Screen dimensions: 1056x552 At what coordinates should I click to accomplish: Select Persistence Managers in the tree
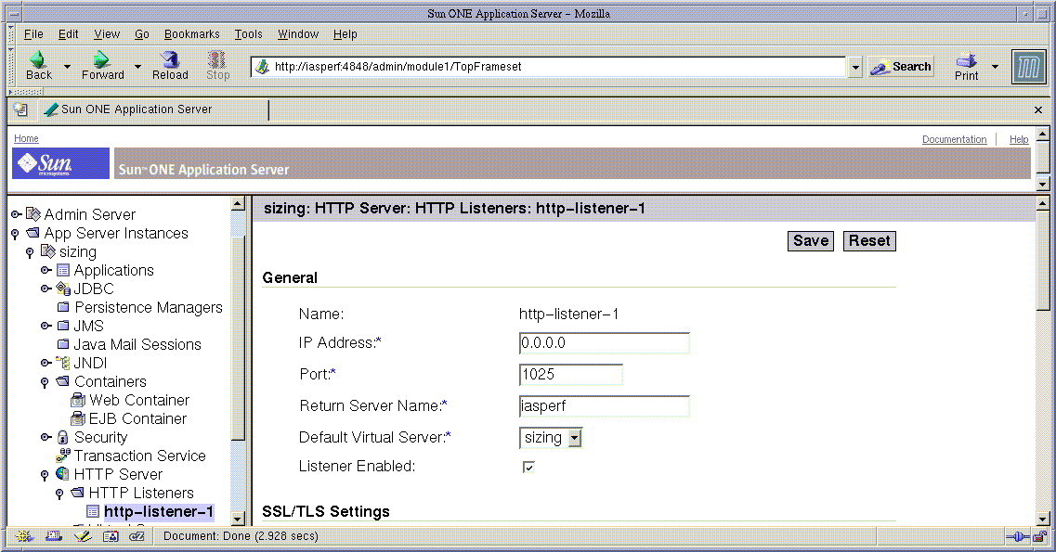tap(149, 307)
